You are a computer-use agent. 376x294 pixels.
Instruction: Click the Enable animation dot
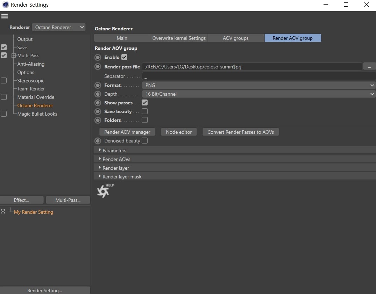tap(98, 58)
